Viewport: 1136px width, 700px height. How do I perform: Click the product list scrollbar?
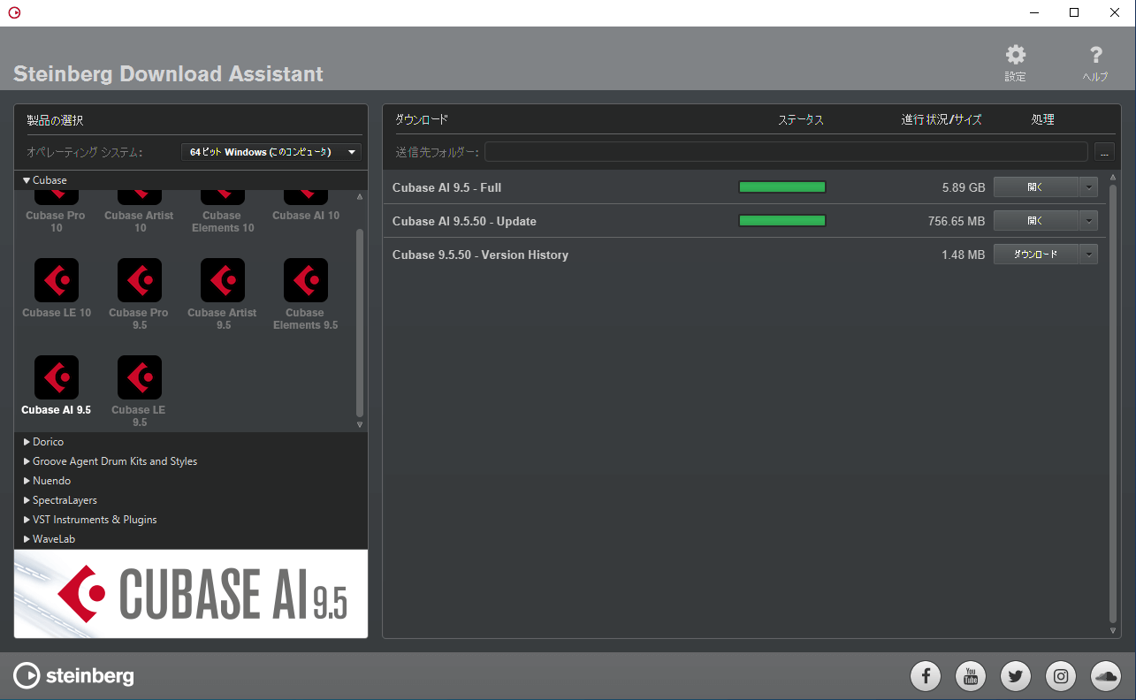tap(360, 323)
